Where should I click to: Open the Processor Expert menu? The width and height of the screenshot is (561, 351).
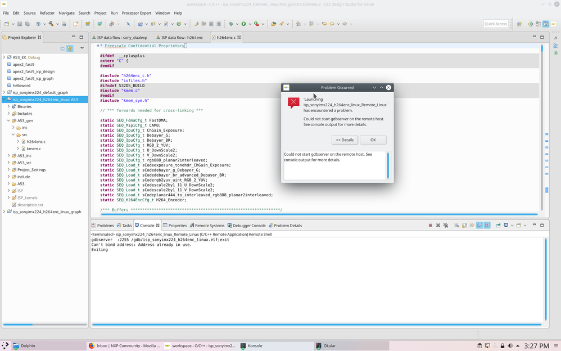click(x=136, y=13)
